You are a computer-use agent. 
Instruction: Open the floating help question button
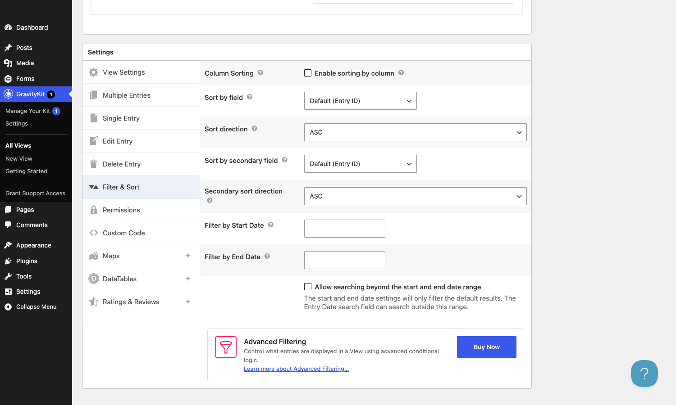click(644, 373)
